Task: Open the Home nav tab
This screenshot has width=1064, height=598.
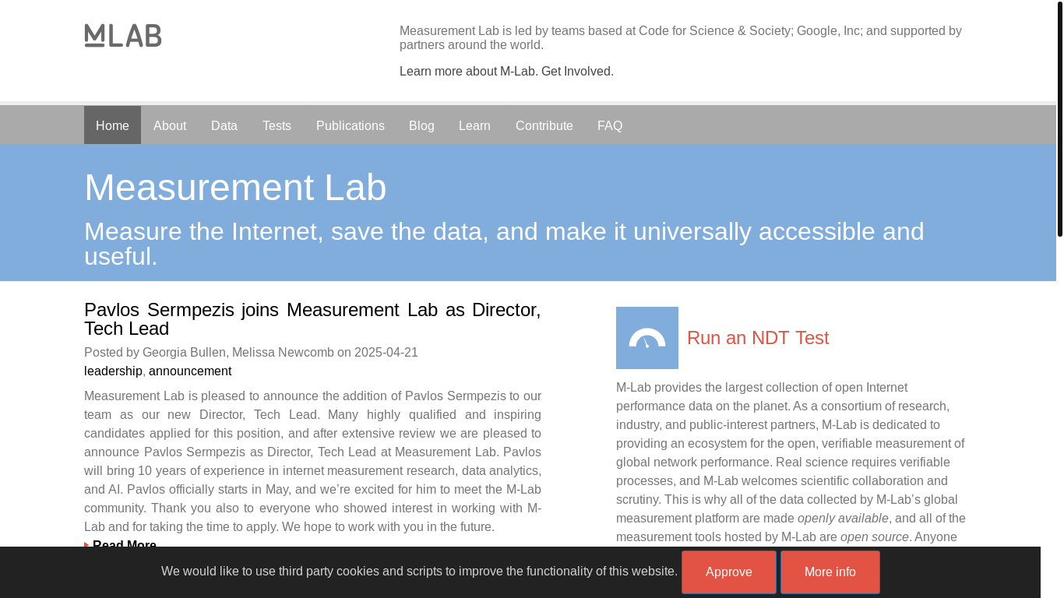Action: [112, 125]
